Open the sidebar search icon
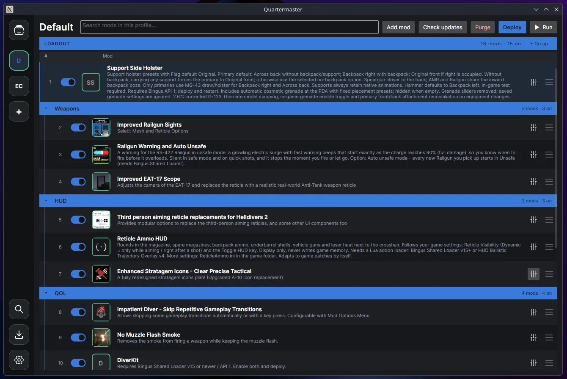This screenshot has width=567, height=379. coord(19,309)
